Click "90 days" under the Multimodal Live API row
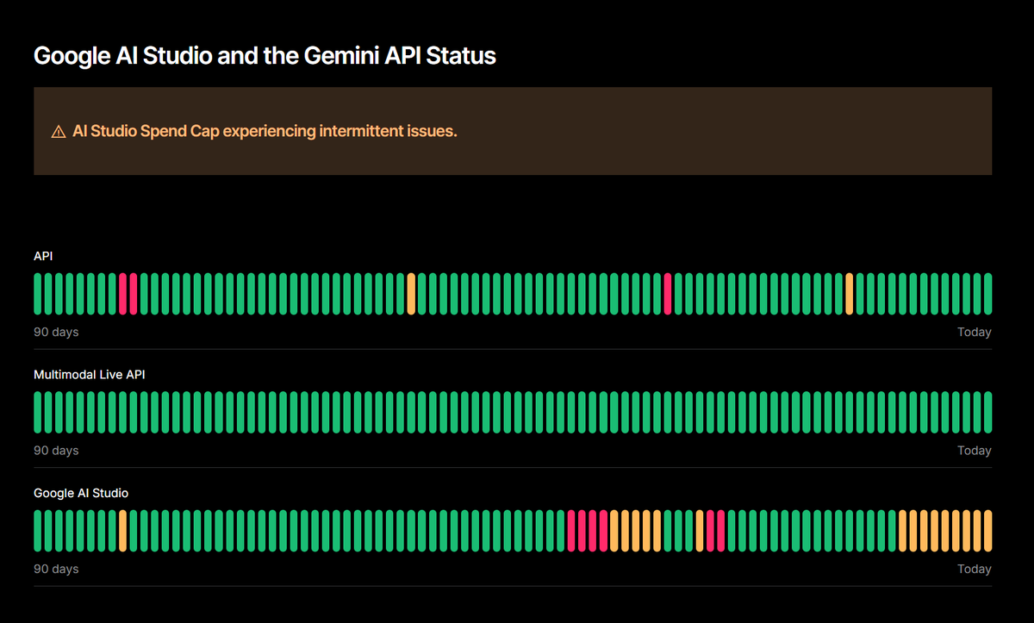Image resolution: width=1034 pixels, height=623 pixels. [56, 451]
